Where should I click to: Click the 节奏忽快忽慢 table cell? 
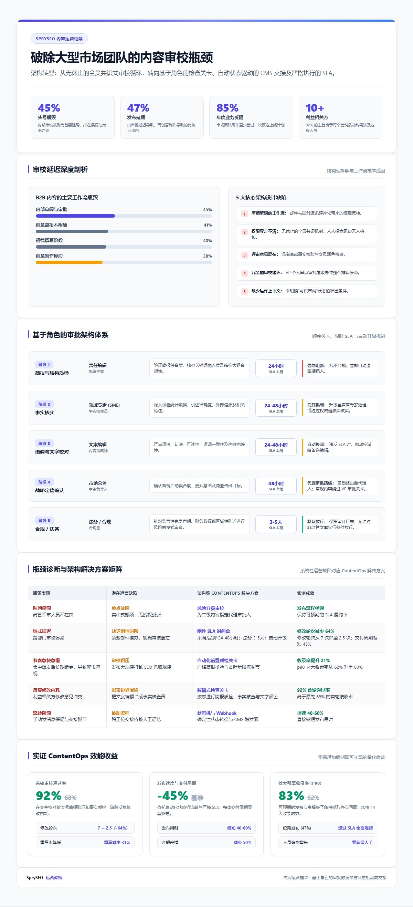click(67, 667)
